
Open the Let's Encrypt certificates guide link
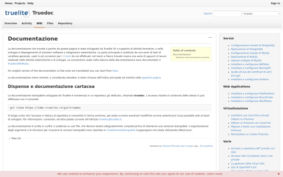[x=251, y=74]
